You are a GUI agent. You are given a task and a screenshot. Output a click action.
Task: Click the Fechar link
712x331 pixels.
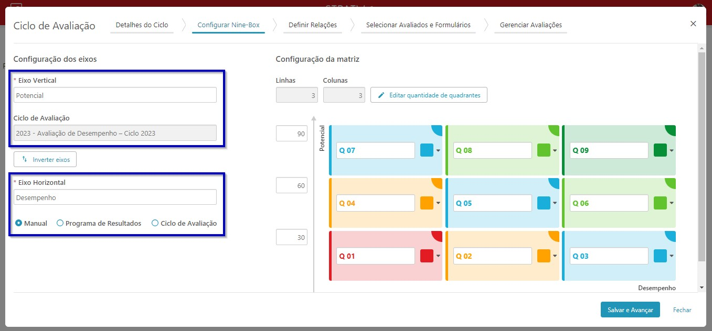[x=682, y=310]
